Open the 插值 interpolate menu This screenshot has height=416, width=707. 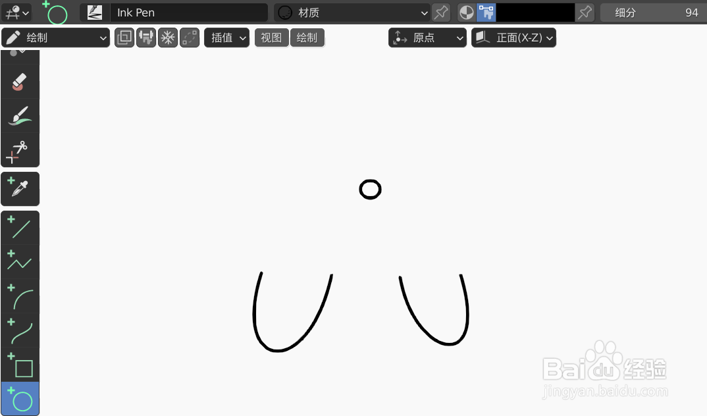click(x=226, y=38)
